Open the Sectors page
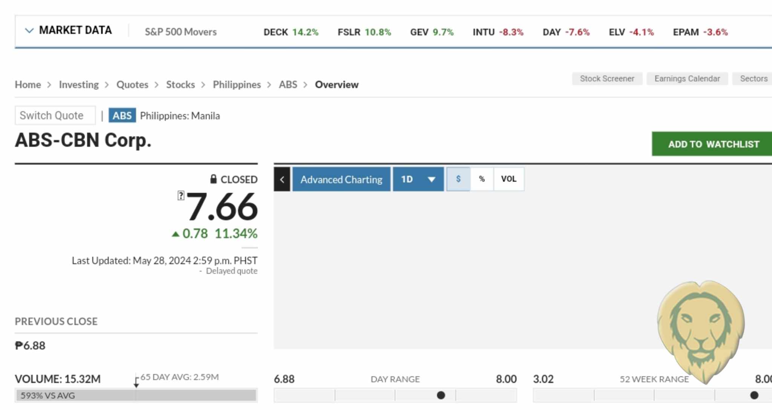This screenshot has width=772, height=410. (x=753, y=79)
